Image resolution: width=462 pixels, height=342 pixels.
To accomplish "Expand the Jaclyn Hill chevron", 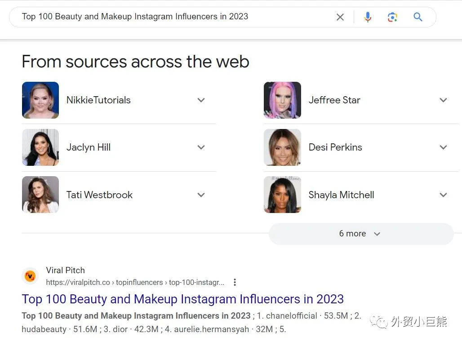I will 201,147.
